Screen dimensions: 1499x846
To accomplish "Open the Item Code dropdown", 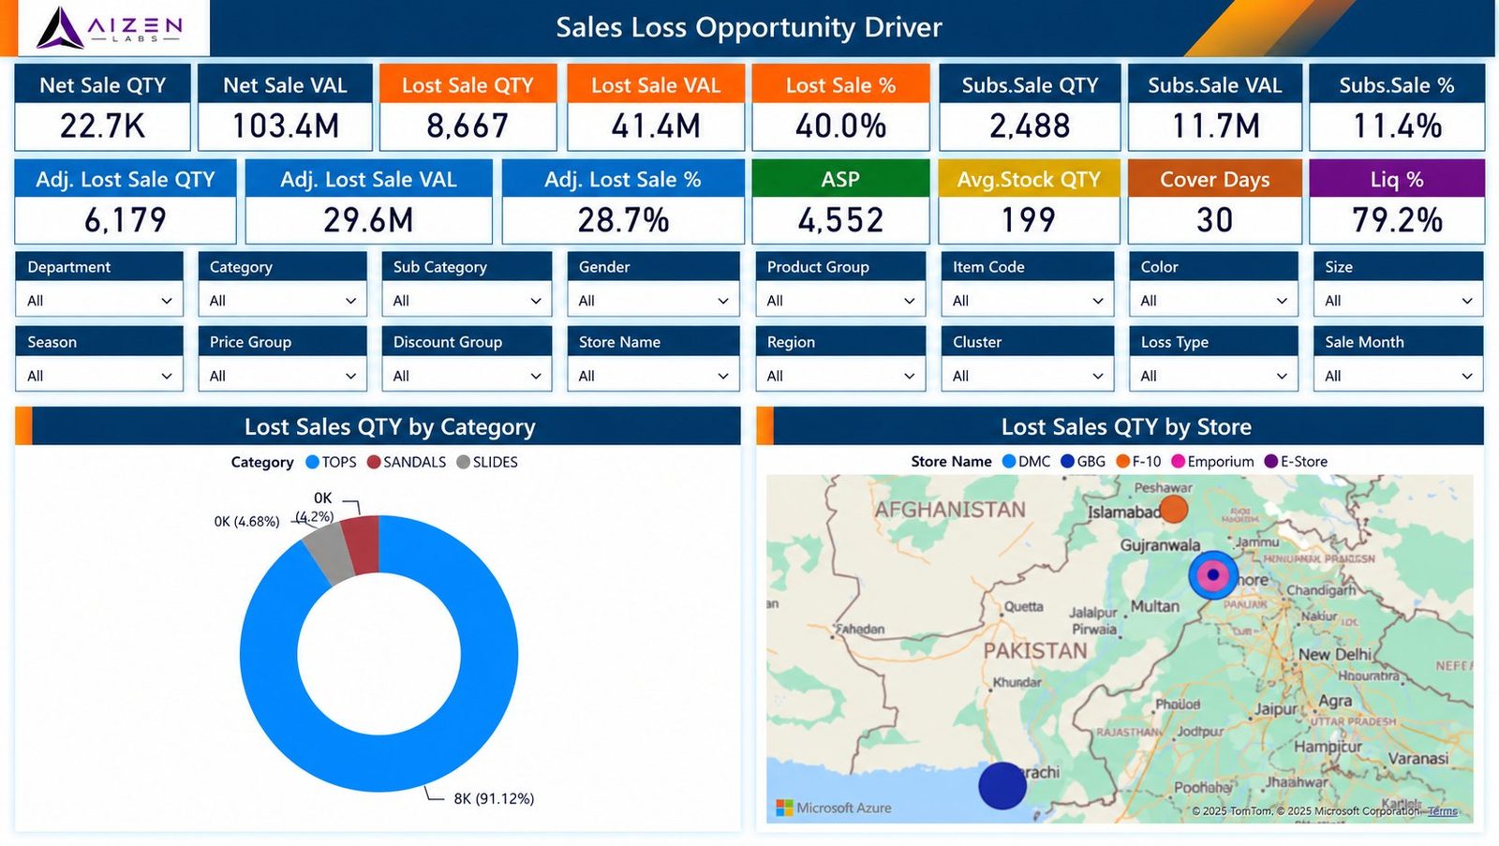I will click(x=1028, y=301).
